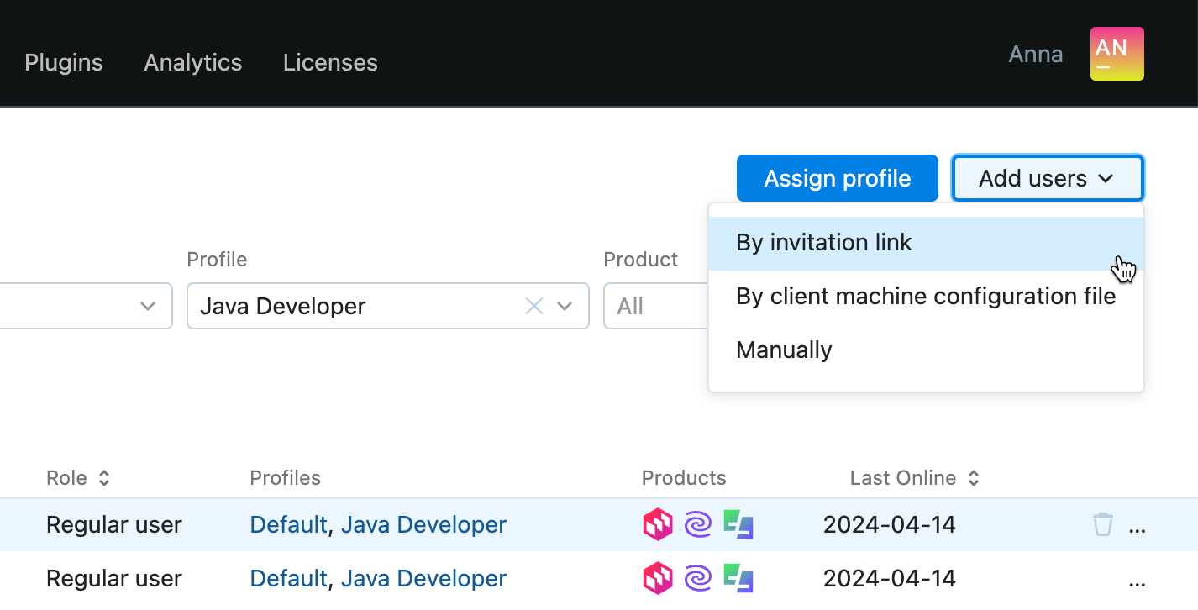Clear the Java Developer profile filter
The image size is (1198, 610).
click(x=534, y=306)
